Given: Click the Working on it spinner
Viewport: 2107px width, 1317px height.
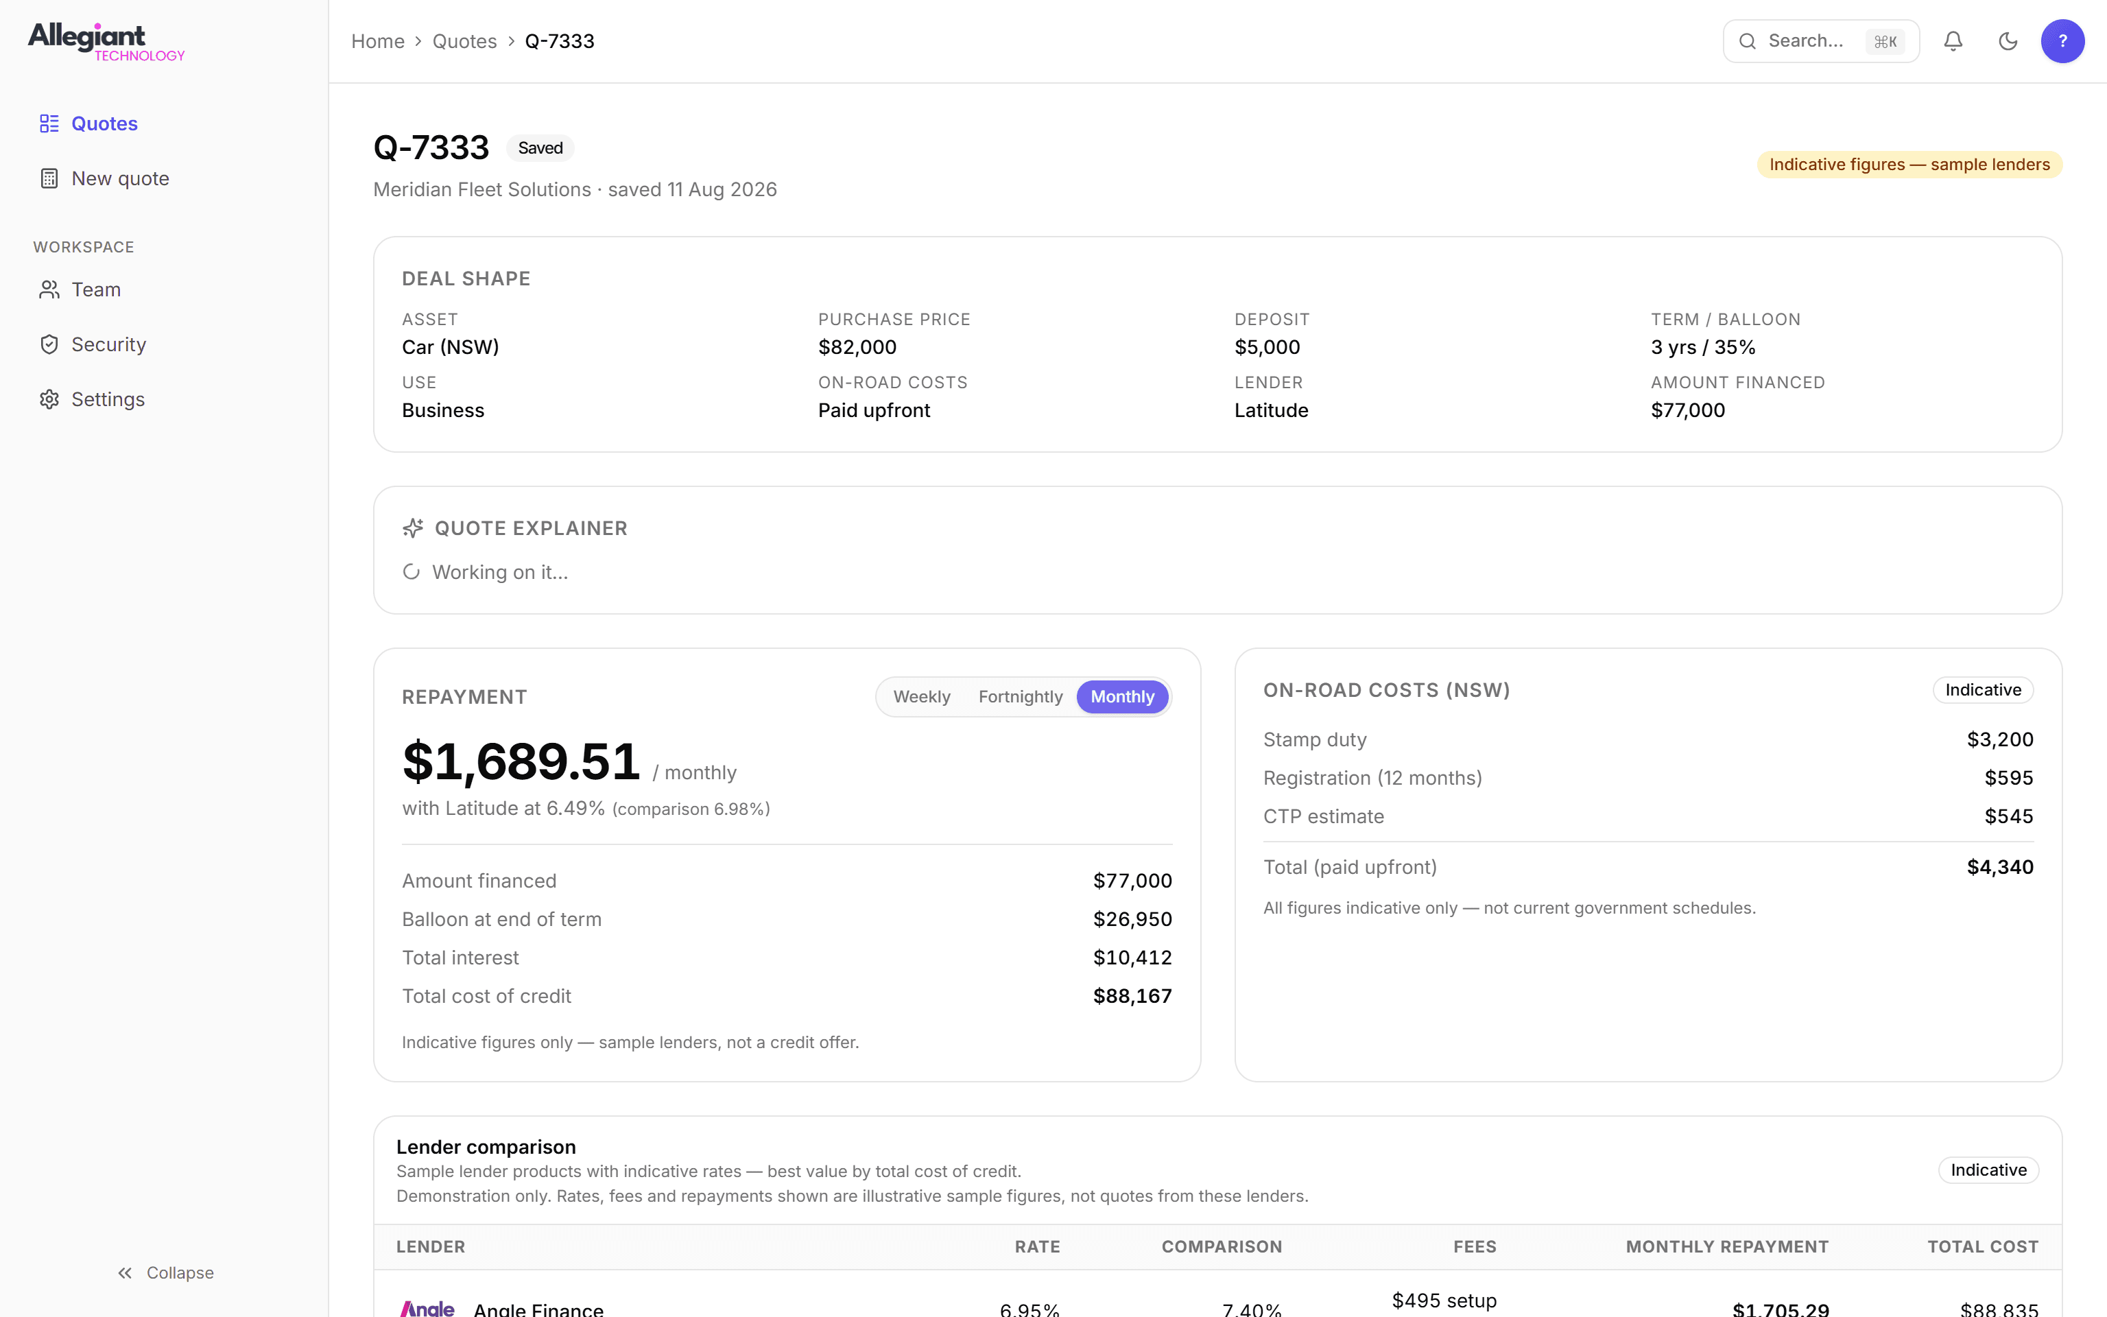Looking at the screenshot, I should [411, 572].
